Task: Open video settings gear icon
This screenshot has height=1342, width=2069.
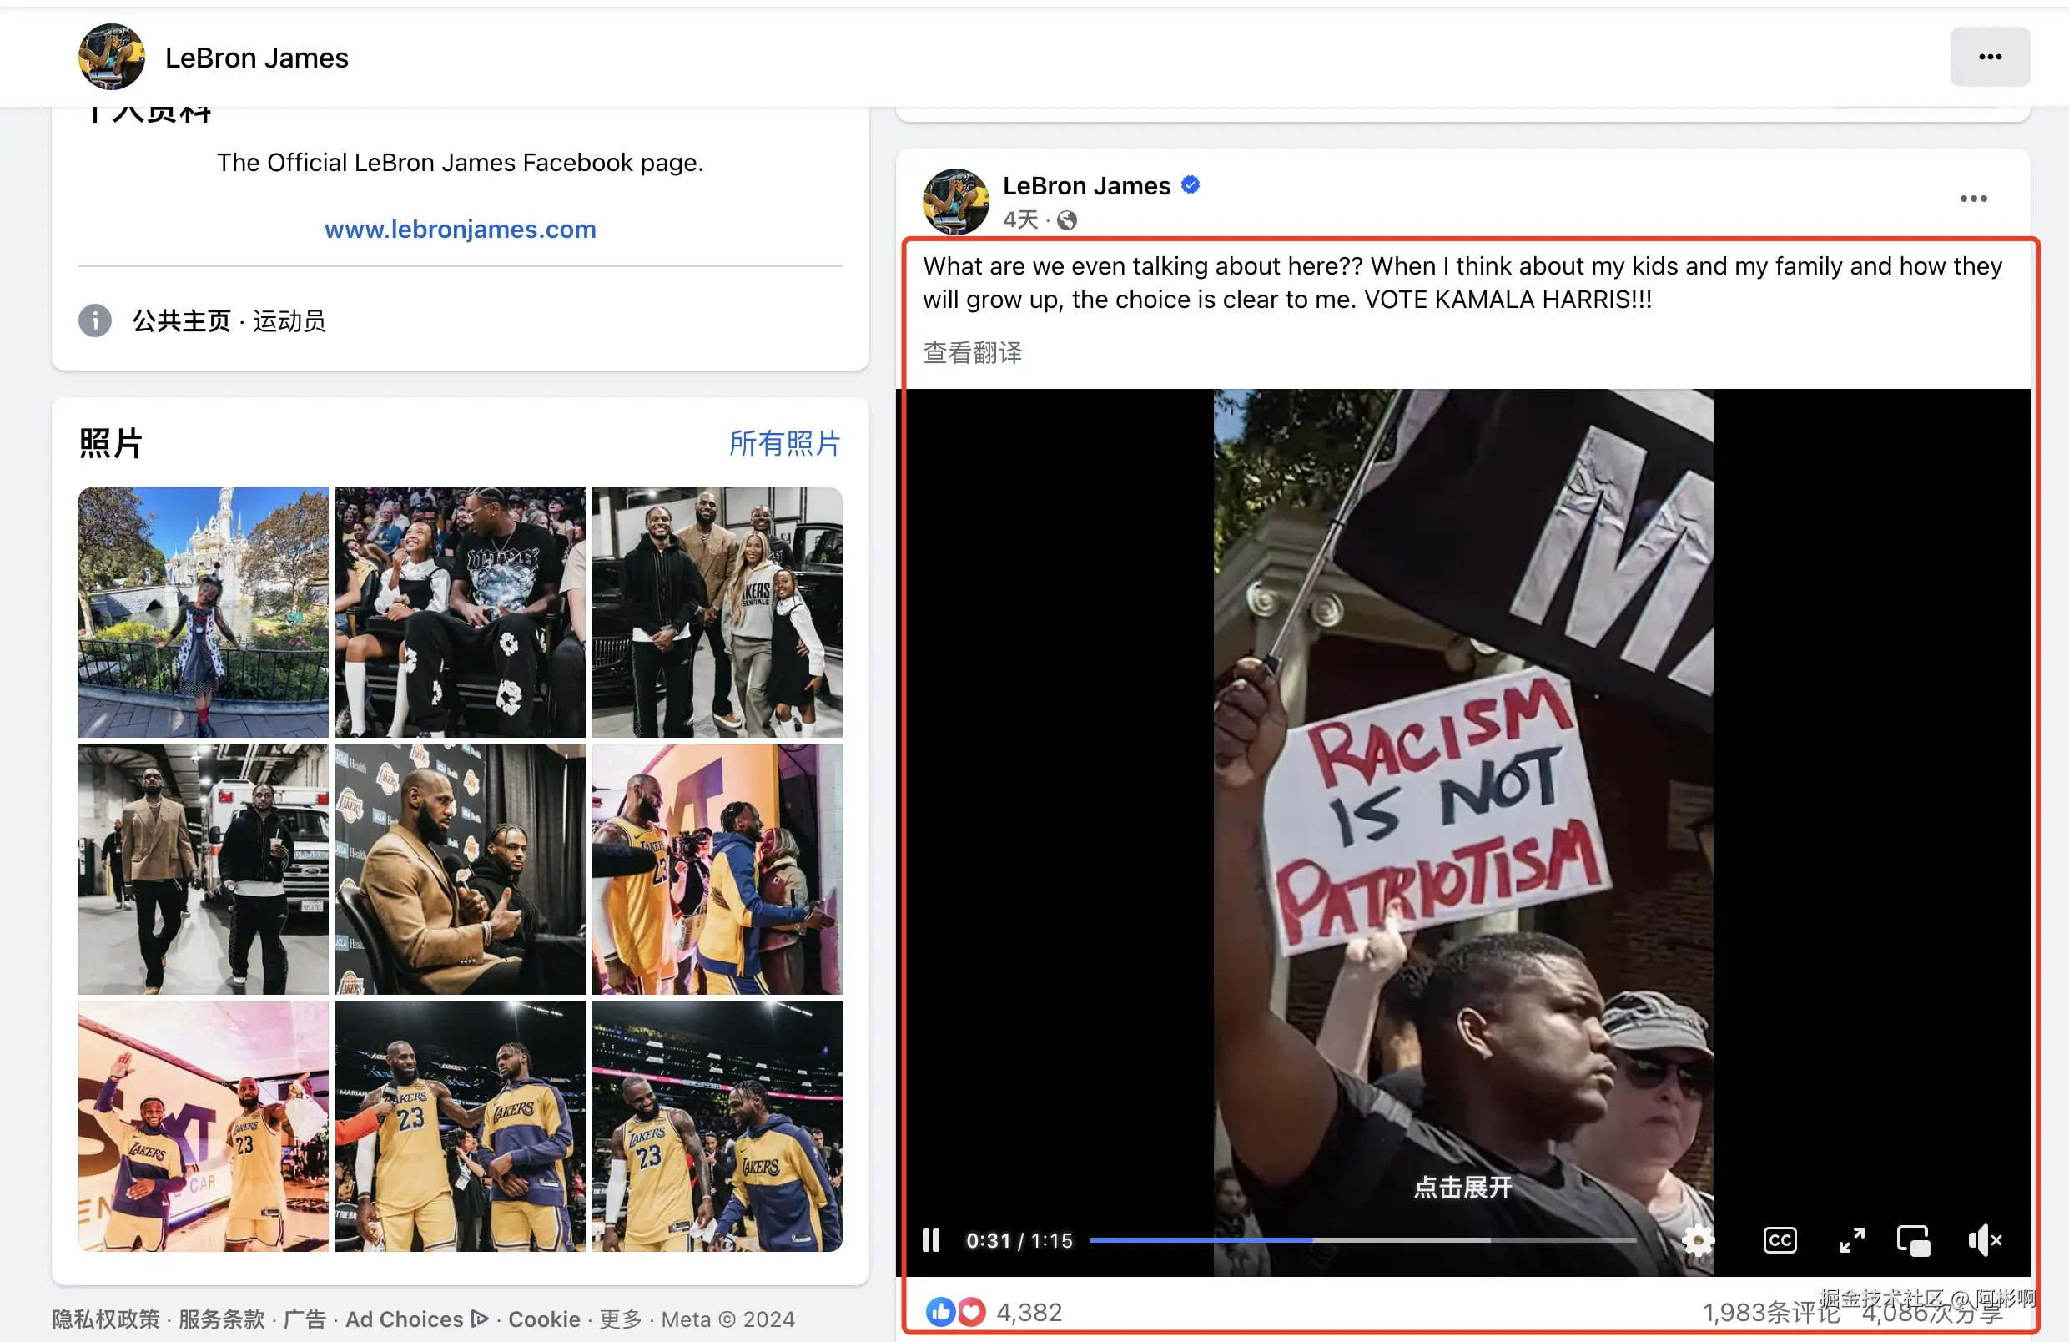Action: click(x=1698, y=1240)
